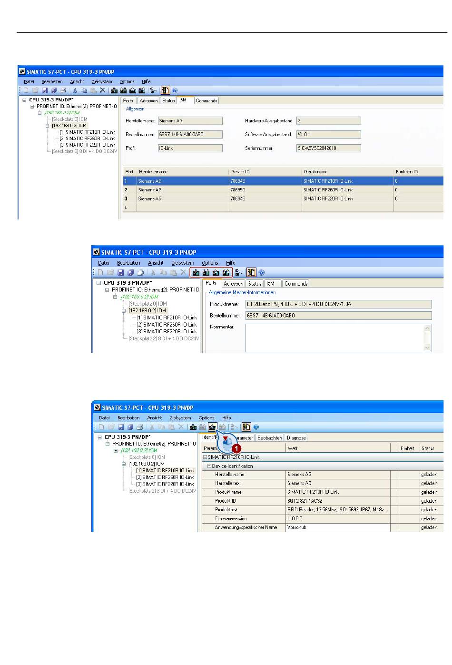Open the Datei menu in the top window
452x665 pixels.
[x=29, y=81]
